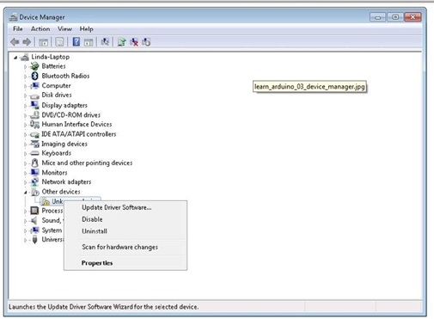Click the Update Driver Software toolbar icon
This screenshot has width=434, height=319.
[122, 42]
